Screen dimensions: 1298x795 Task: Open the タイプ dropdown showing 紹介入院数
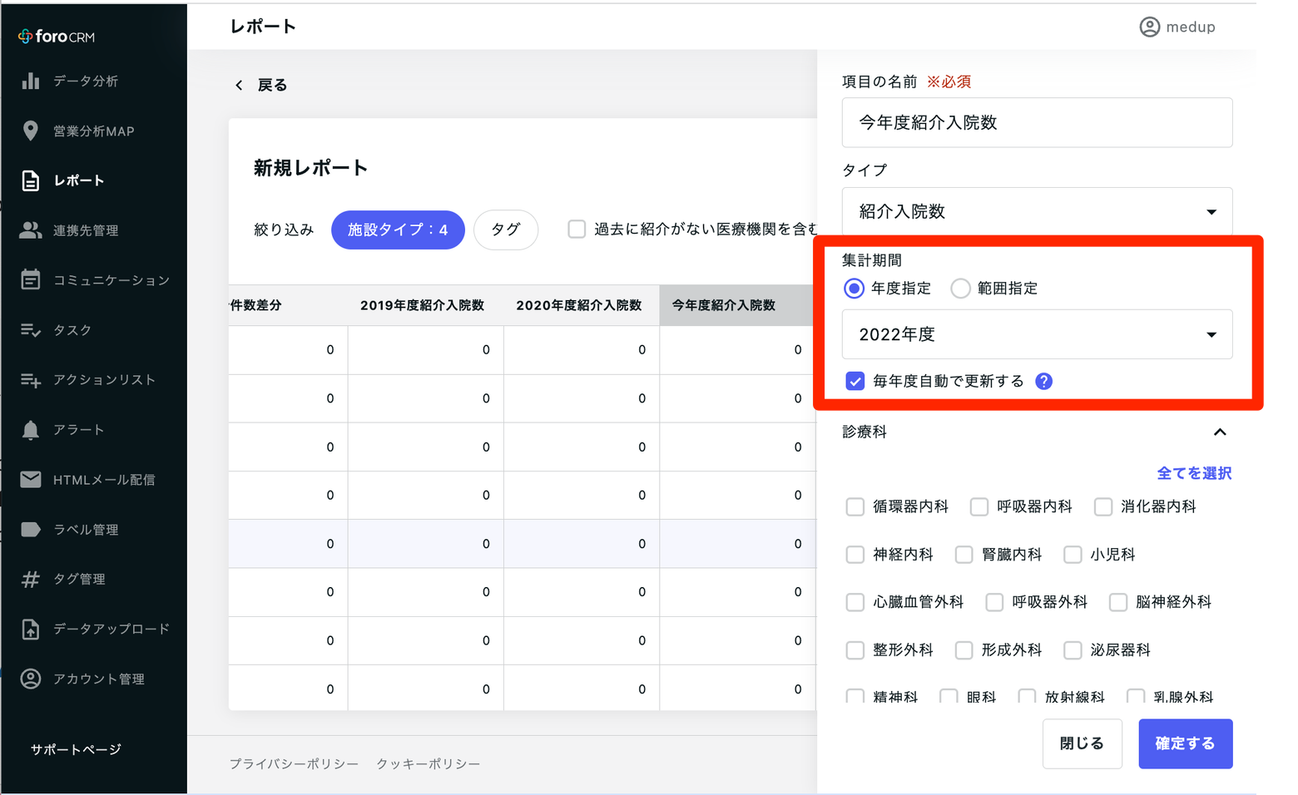[1037, 211]
